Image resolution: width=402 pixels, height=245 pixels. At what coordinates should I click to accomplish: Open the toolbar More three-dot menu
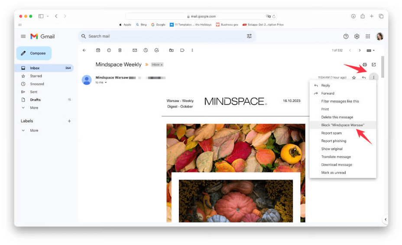(192, 50)
